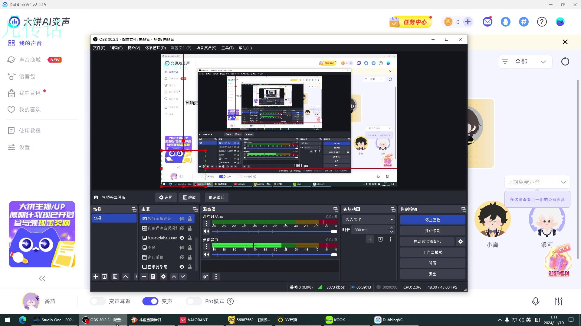
Task: Open mixer panel three-dot menu at bottom
Action: coord(216,276)
